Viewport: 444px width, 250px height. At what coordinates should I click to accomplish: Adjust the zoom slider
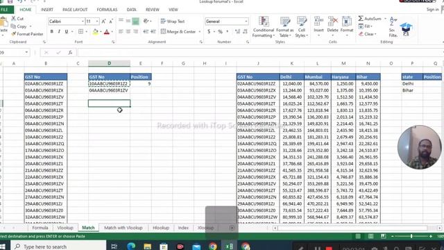411,236
